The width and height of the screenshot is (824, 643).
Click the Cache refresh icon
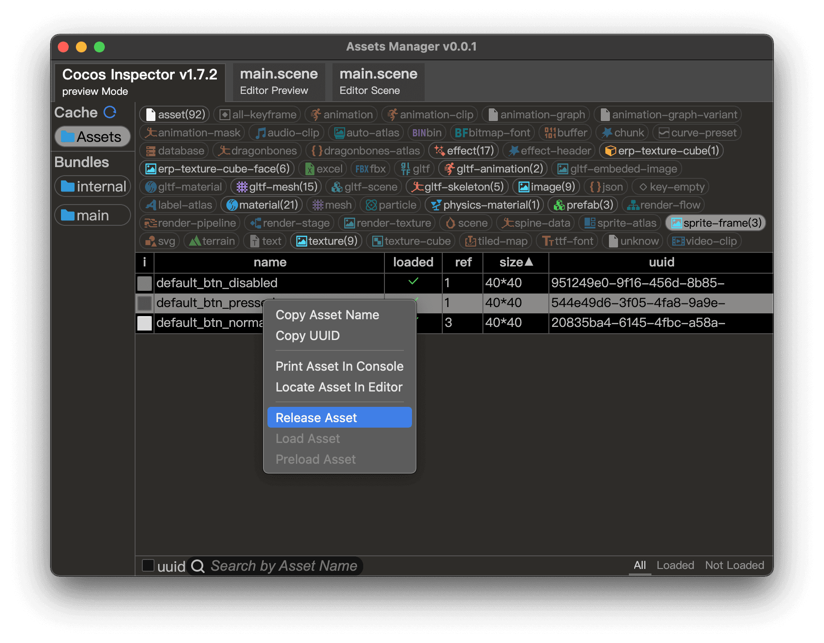click(110, 112)
